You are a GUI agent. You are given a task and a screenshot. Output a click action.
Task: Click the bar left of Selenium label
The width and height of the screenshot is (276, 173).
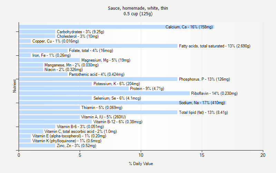pos(56,98)
